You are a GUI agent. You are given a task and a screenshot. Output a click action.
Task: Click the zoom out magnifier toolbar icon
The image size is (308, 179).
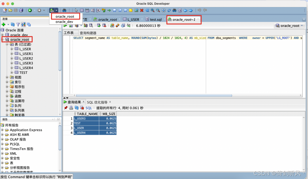pos(158,10)
